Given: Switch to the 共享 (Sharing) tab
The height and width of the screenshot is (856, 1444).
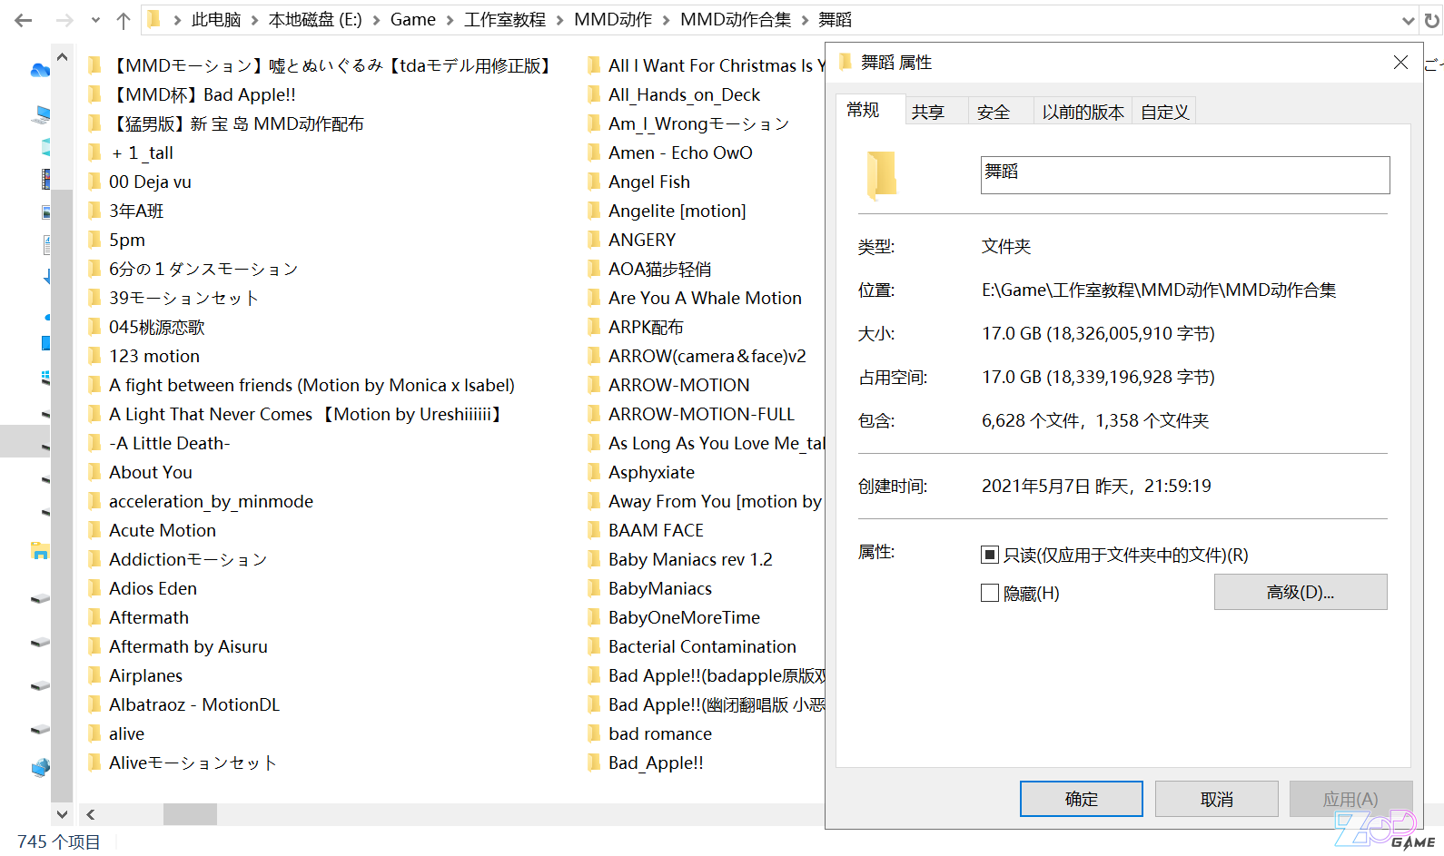Looking at the screenshot, I should point(928,112).
